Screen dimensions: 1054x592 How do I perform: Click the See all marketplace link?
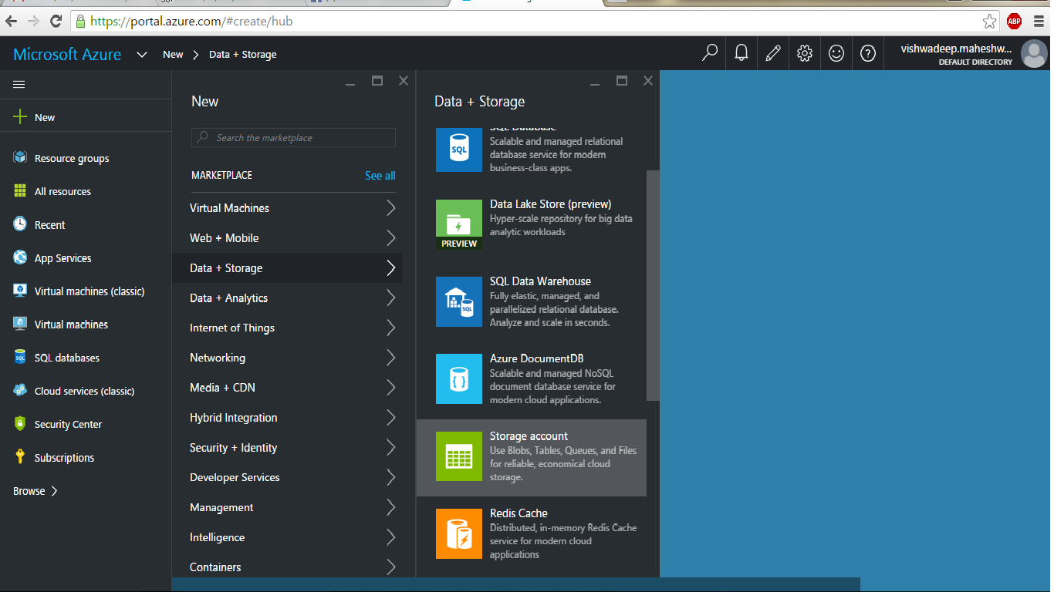[x=380, y=176]
